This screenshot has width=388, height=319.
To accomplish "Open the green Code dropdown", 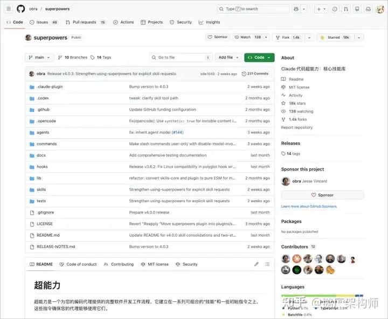I will 259,58.
